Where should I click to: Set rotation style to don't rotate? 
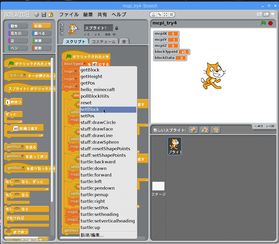click(62, 33)
